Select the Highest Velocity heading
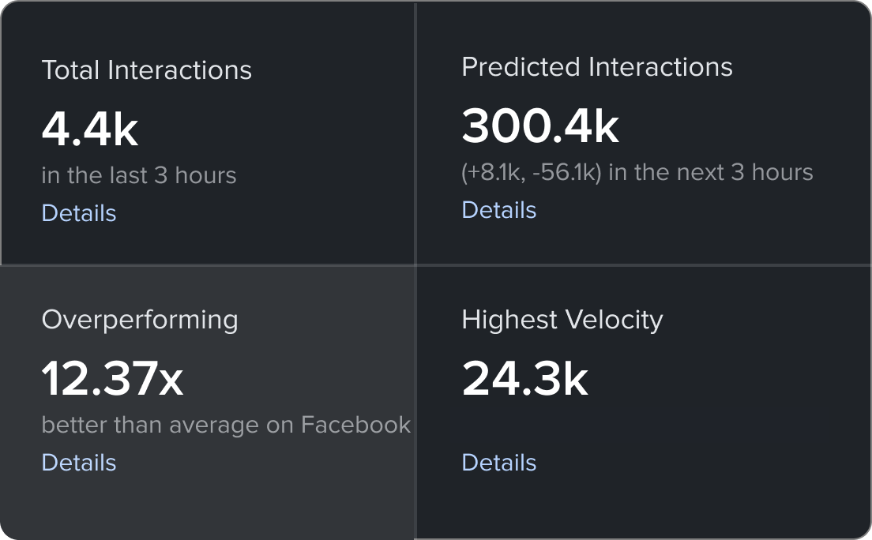Image resolution: width=872 pixels, height=540 pixels. [x=562, y=320]
